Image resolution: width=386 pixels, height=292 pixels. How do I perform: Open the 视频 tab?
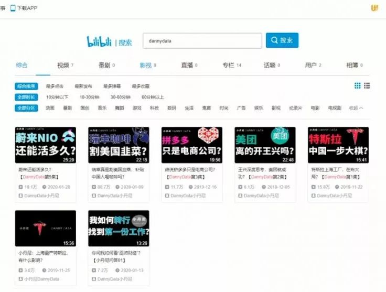pyautogui.click(x=65, y=65)
